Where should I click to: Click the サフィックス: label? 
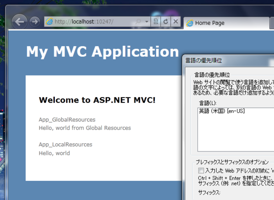coord(209,193)
